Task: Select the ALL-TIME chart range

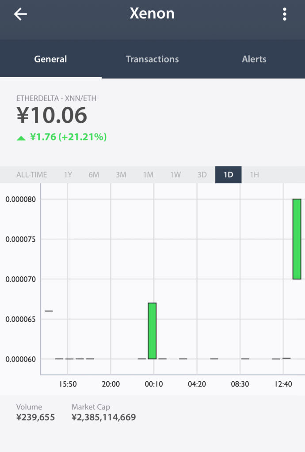Action: tap(32, 175)
